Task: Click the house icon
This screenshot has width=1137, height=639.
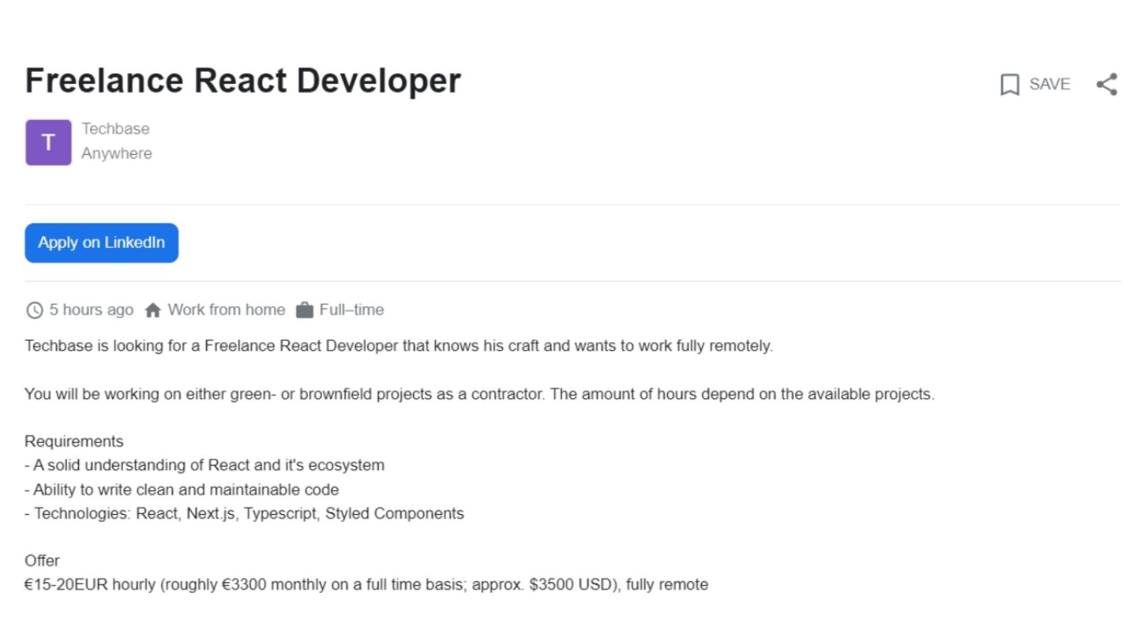Action: [153, 310]
